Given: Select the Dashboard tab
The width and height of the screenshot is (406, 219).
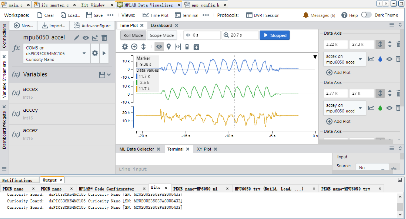Looking at the screenshot, I should [161, 25].
